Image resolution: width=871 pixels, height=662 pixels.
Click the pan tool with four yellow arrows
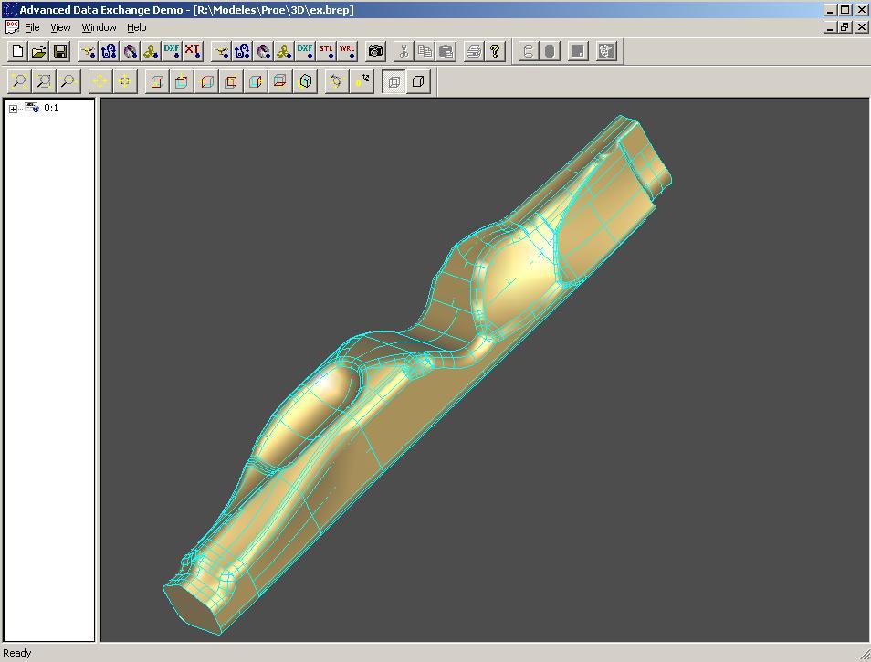click(100, 82)
